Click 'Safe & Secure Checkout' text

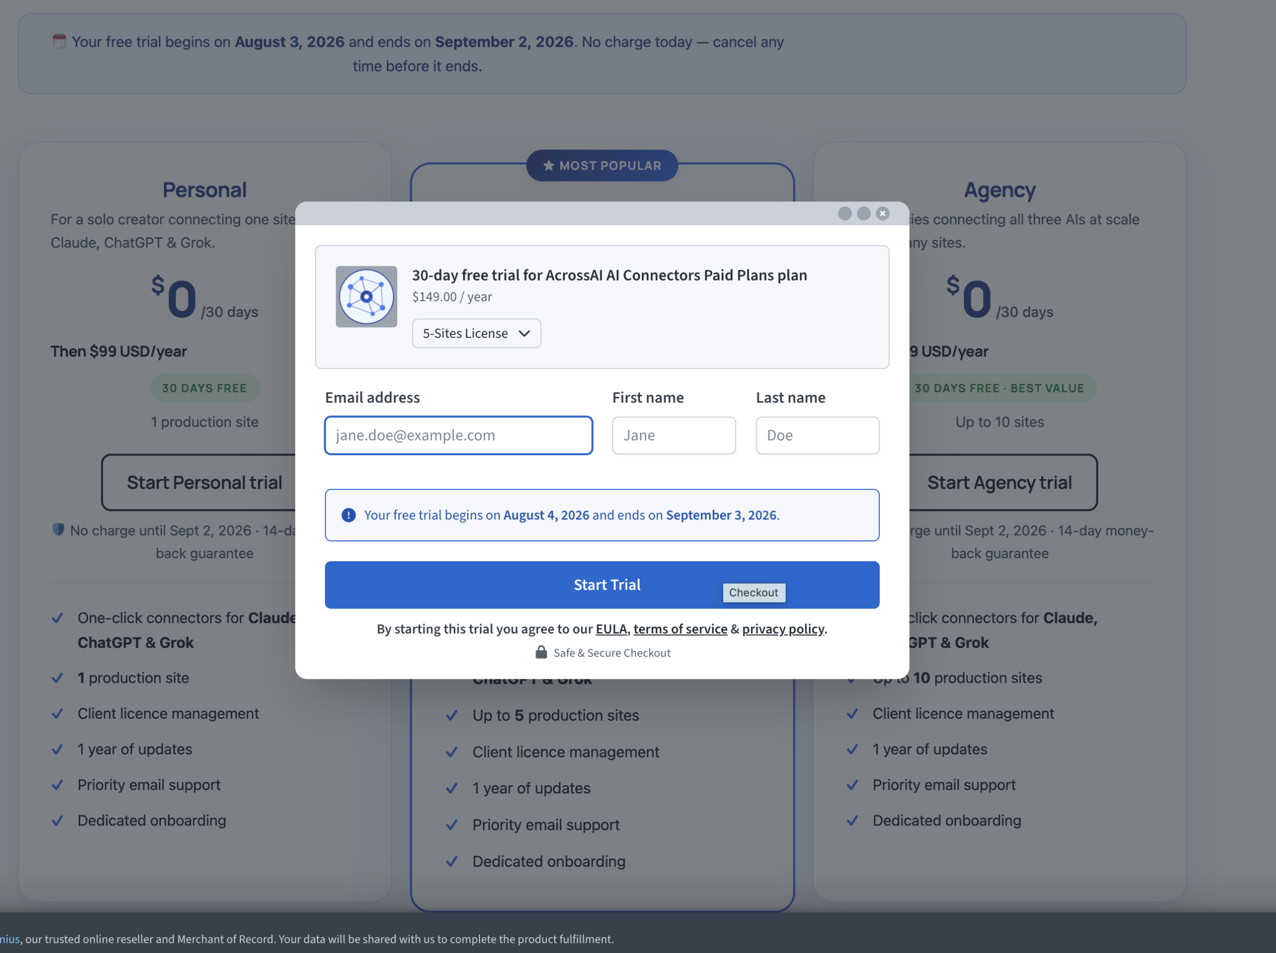pyautogui.click(x=612, y=653)
